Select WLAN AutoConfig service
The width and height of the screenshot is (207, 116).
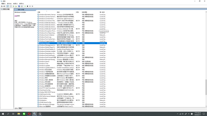pyautogui.click(x=72, y=94)
